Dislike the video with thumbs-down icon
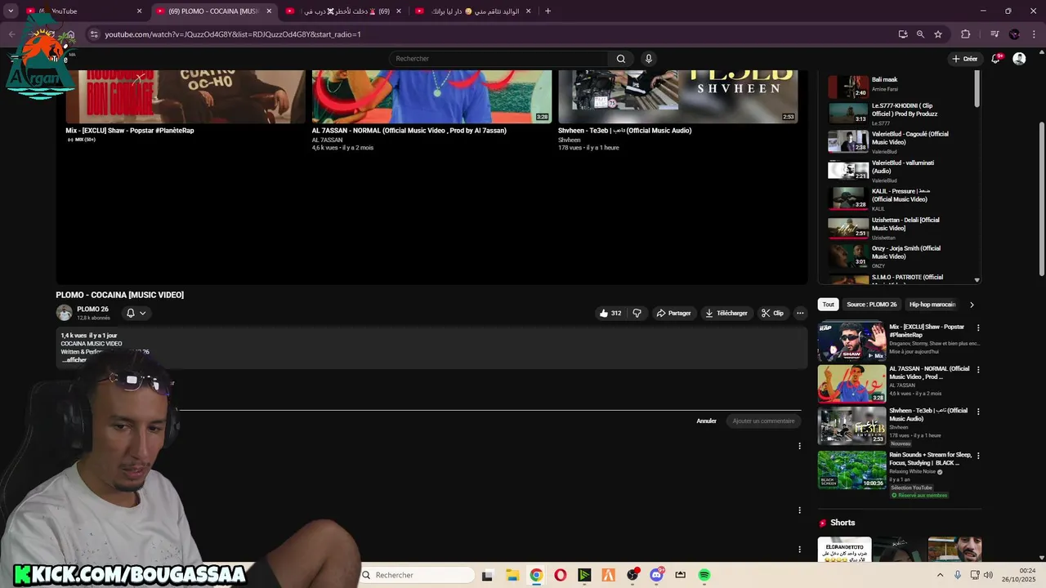 click(637, 313)
